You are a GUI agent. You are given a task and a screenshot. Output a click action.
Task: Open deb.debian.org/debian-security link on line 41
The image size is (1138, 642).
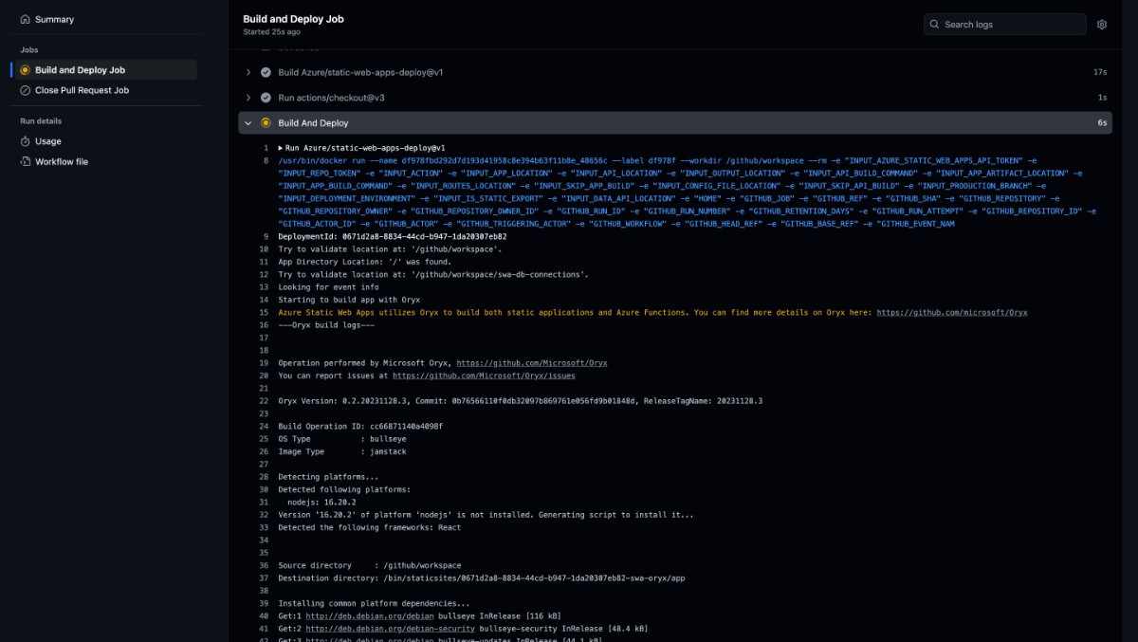(389, 629)
